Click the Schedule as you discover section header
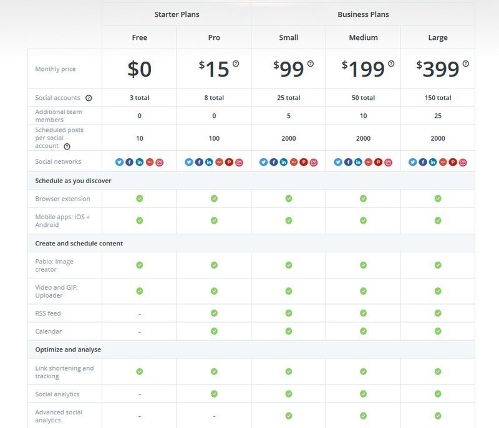This screenshot has height=428, width=499. [73, 181]
